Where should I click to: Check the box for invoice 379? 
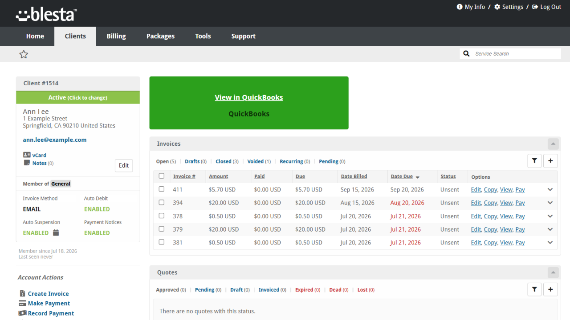(x=162, y=229)
